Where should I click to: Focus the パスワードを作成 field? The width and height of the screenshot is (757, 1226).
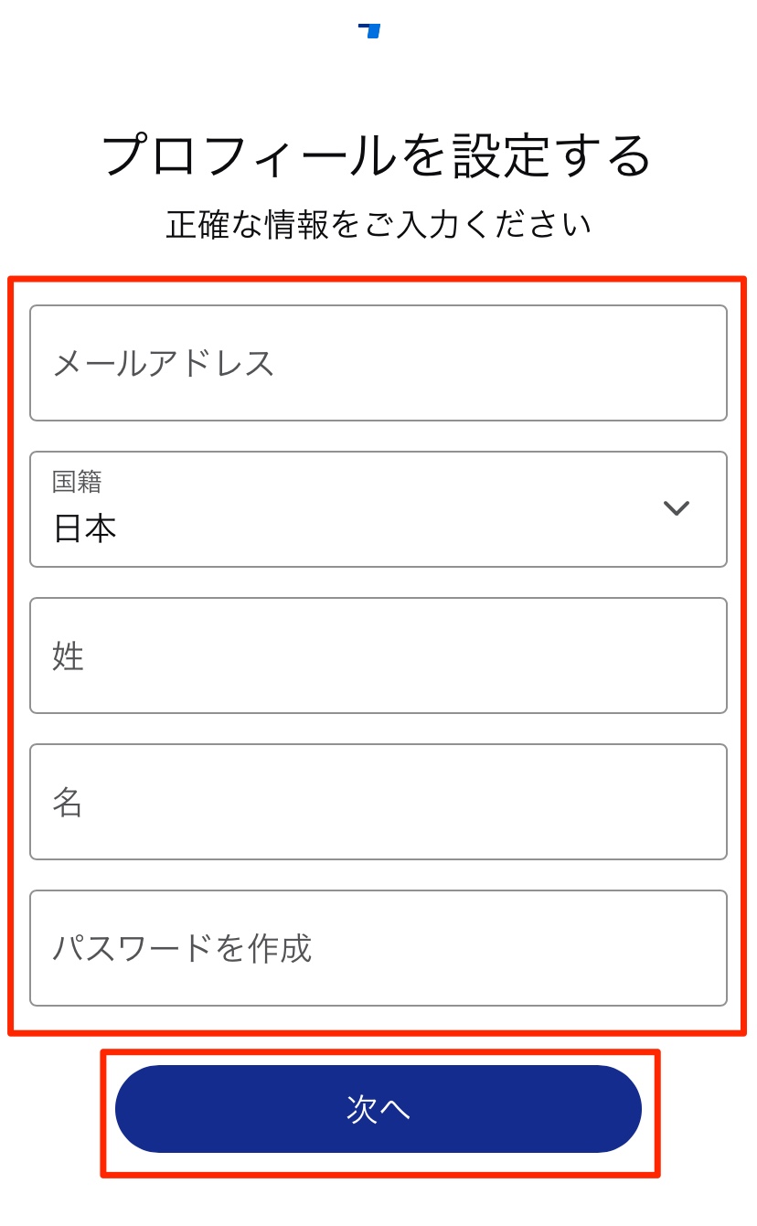click(378, 948)
